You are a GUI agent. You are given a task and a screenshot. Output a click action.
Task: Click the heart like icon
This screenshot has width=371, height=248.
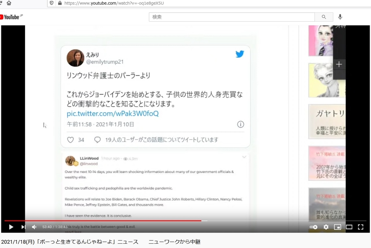tap(70, 140)
